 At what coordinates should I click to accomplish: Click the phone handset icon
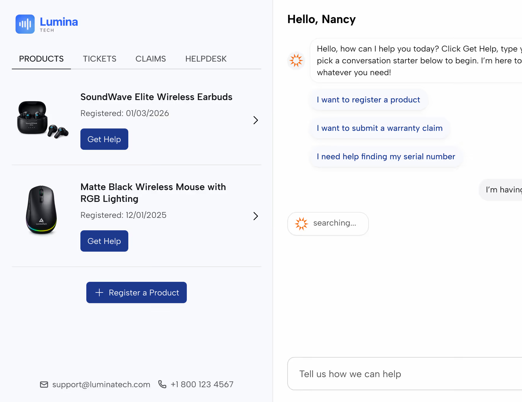[x=162, y=384]
